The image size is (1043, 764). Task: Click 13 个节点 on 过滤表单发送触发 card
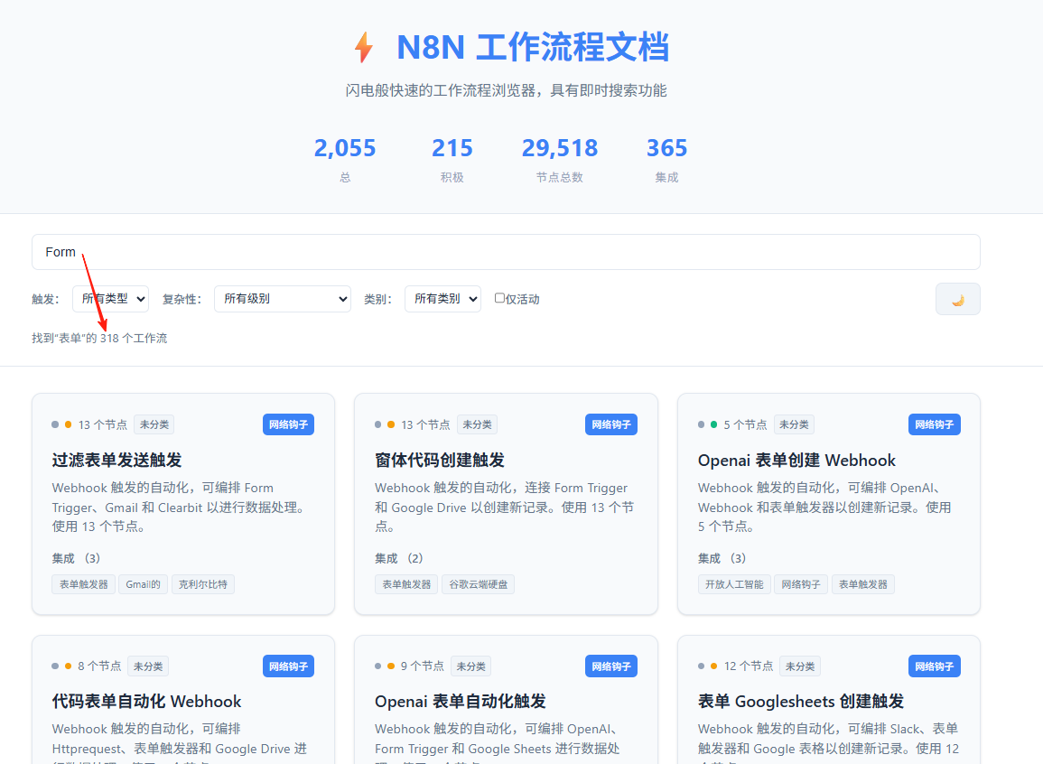(x=102, y=424)
